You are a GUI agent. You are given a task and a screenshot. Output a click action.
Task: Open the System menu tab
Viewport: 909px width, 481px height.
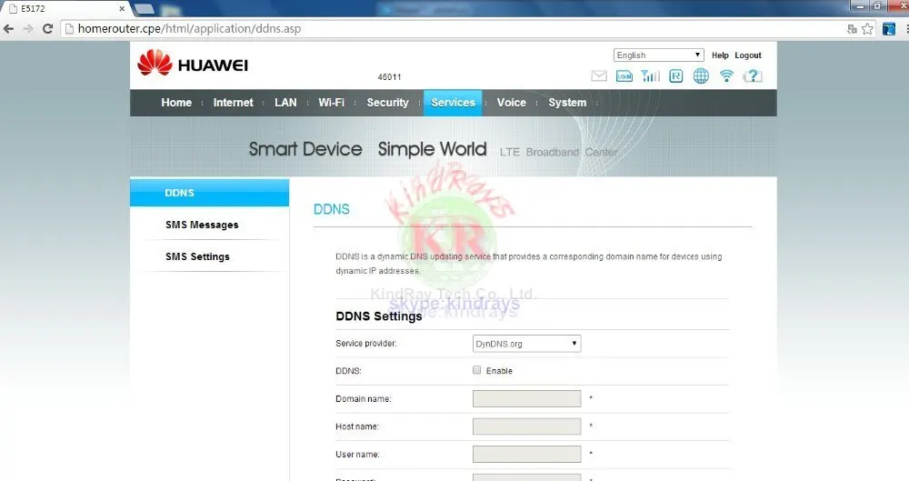(567, 103)
